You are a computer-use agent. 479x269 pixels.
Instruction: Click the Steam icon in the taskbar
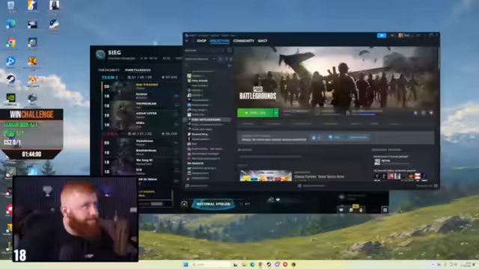(x=269, y=265)
